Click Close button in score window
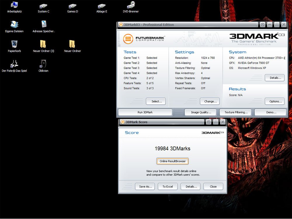Screen dimensions: 292x219 [x=213, y=187]
